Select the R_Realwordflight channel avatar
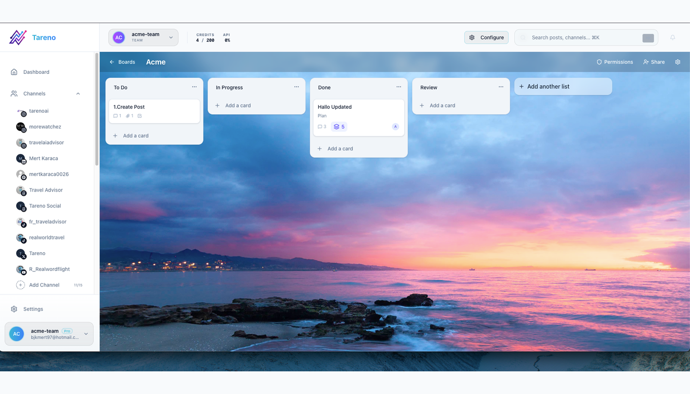Viewport: 690px width, 394px height. pyautogui.click(x=21, y=269)
